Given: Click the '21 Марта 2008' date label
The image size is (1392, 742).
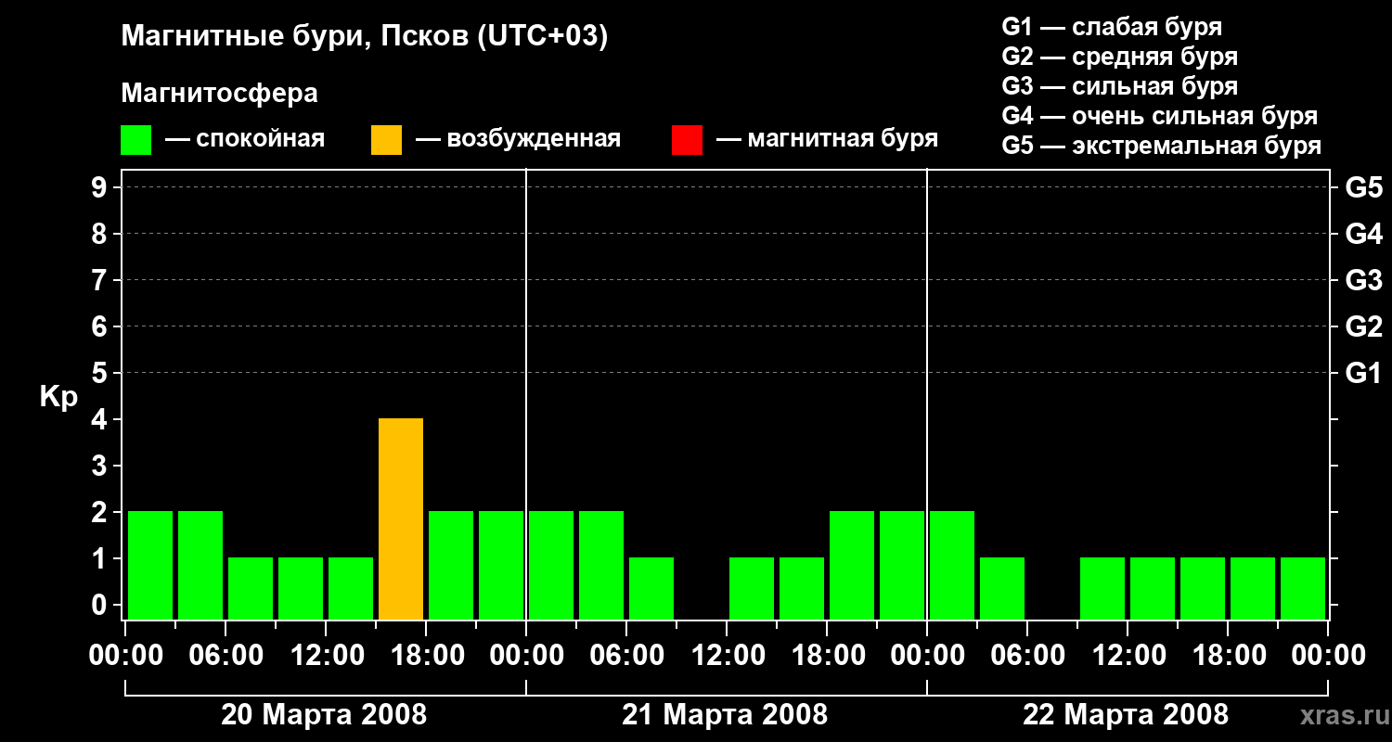Looking at the screenshot, I should coord(725,715).
